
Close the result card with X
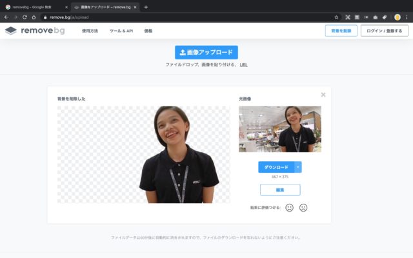323,95
